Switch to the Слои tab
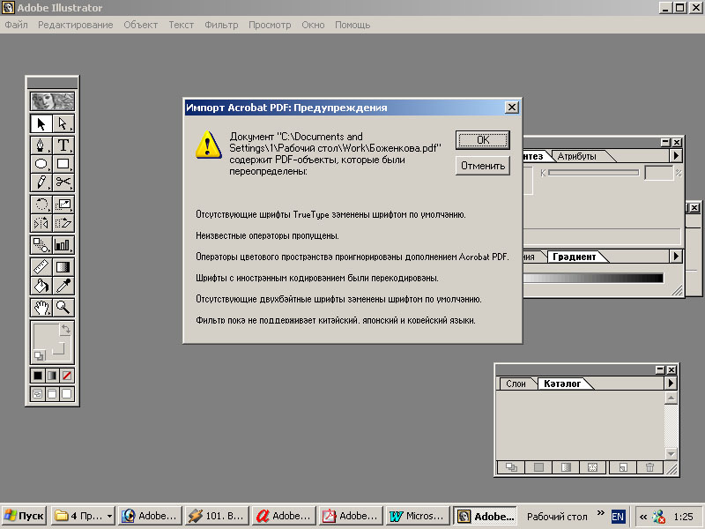 pyautogui.click(x=516, y=384)
